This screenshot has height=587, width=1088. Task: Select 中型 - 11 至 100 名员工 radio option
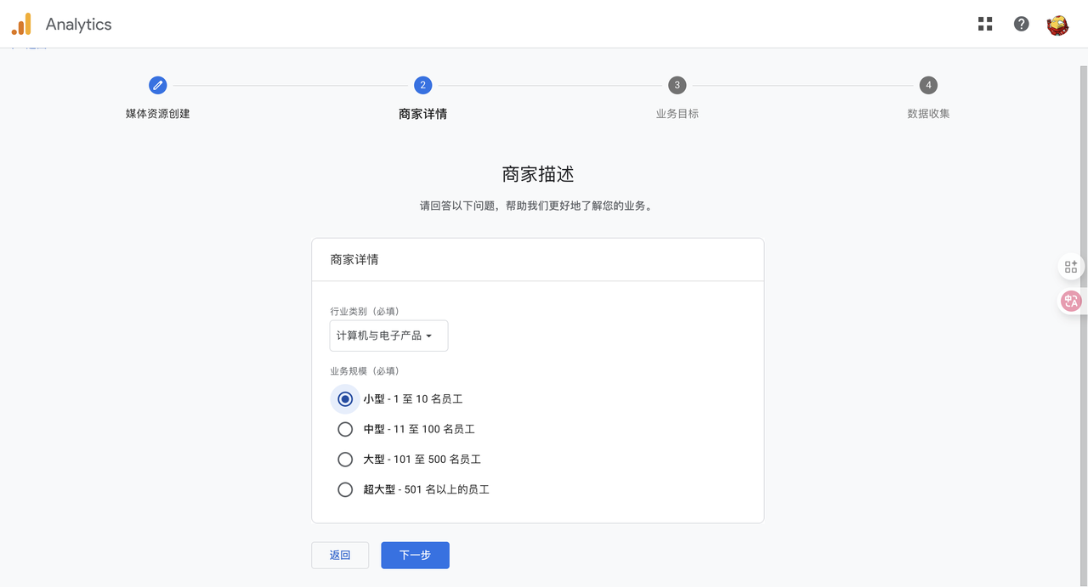click(345, 429)
